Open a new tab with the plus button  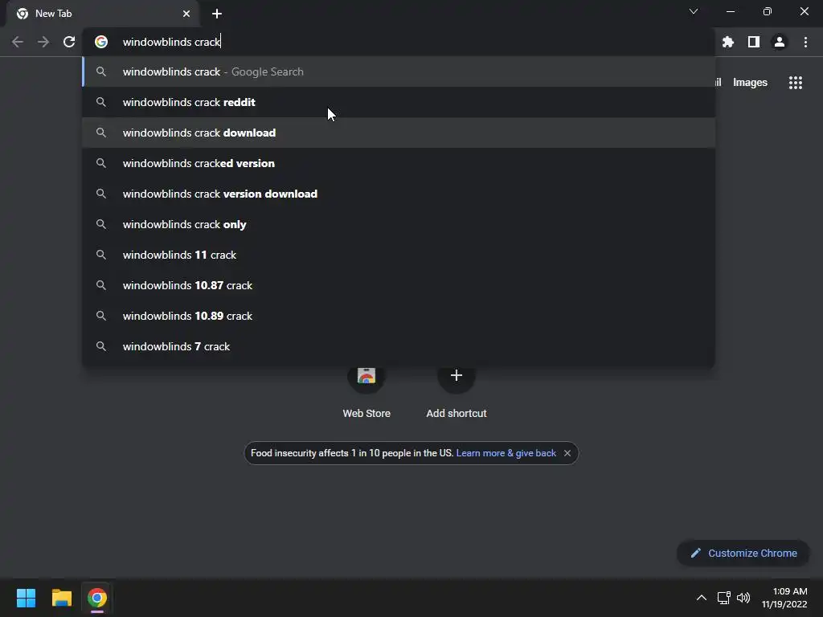coord(217,14)
